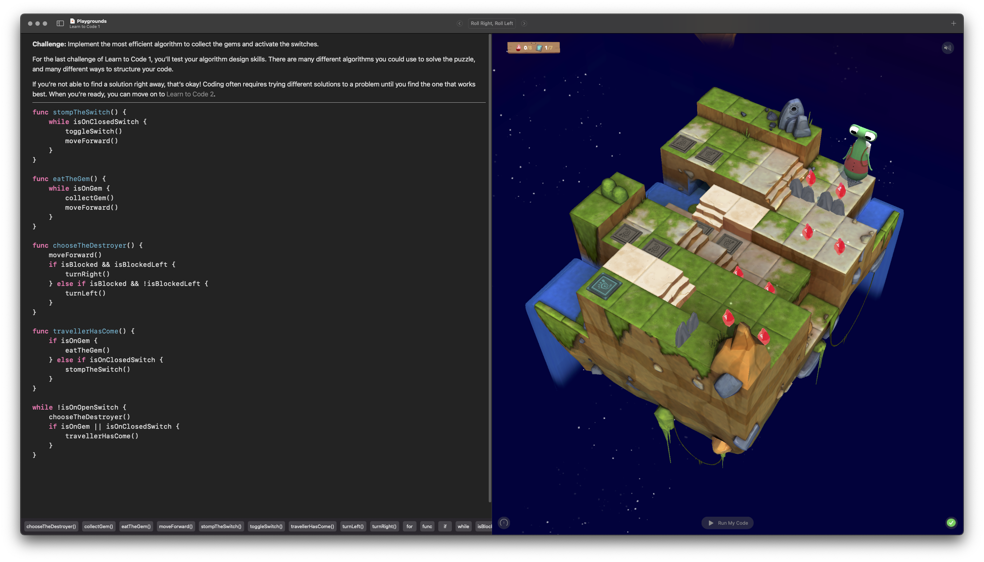The height and width of the screenshot is (562, 984).
Task: Click the turnRight() call in the code
Action: pos(87,274)
